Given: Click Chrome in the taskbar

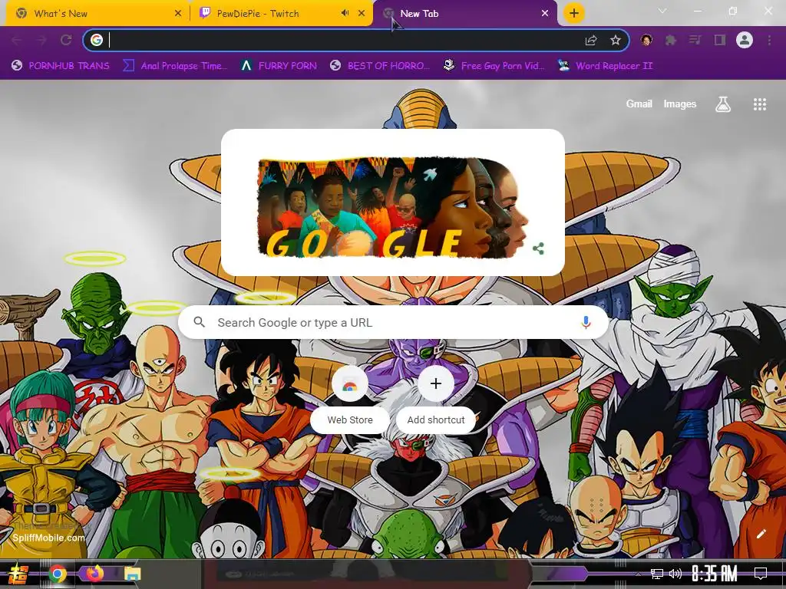Looking at the screenshot, I should [x=57, y=574].
